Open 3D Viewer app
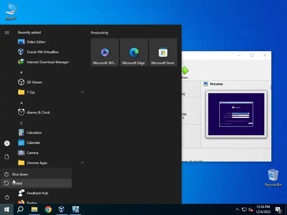Viewport: 287px width, 215px height. 51,82
